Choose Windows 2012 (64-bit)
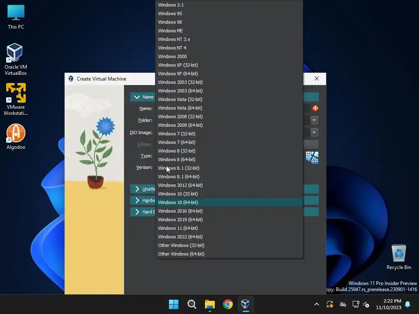Image resolution: width=419 pixels, height=314 pixels. click(x=229, y=185)
